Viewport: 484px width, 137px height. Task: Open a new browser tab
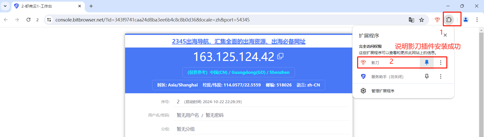91,6
